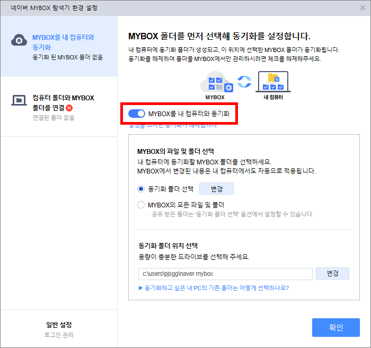This screenshot has height=348, width=371.
Task: Click the c:\users\pjsgg\naver mybox path field
Action: click(225, 274)
